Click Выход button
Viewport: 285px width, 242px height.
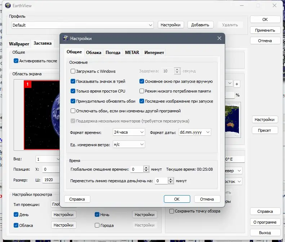pos(265,233)
